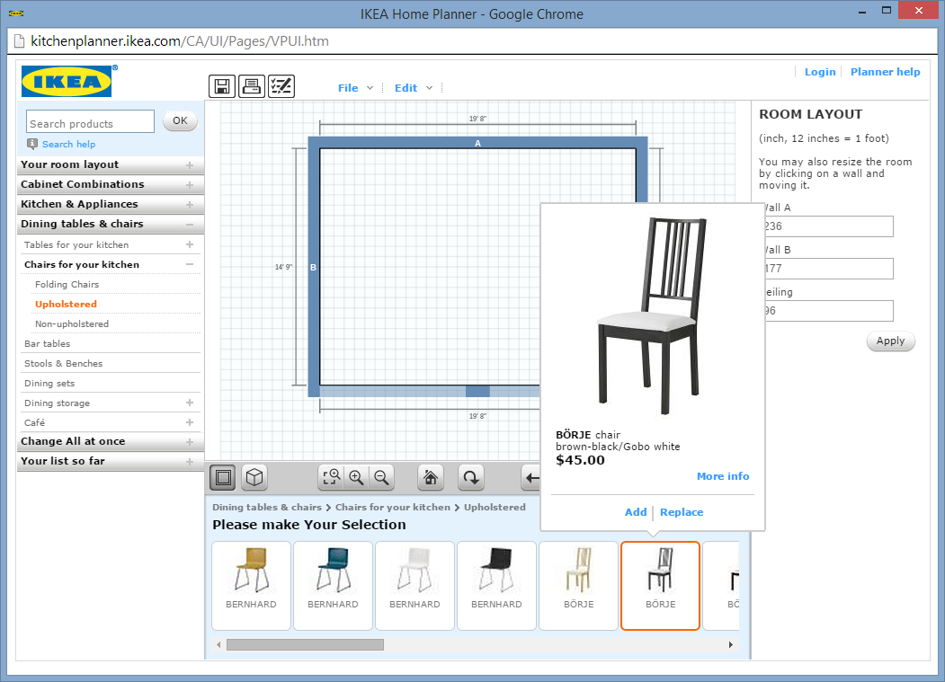Select Non-upholstered chairs category

pos(72,324)
